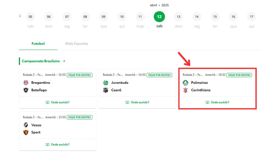Open Onde assistir for Juventude vs Ceará
Viewport: 272px width, 153px height.
coord(137,102)
